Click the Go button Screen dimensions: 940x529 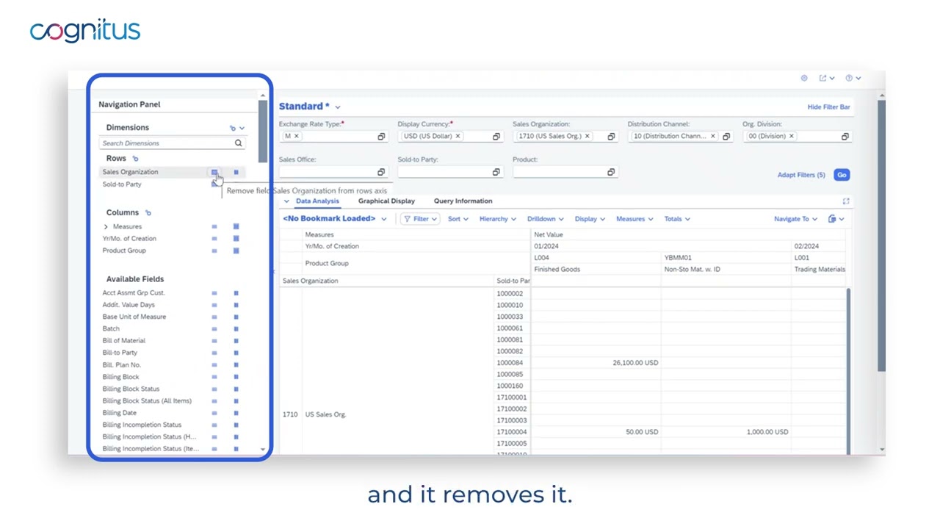click(x=842, y=175)
